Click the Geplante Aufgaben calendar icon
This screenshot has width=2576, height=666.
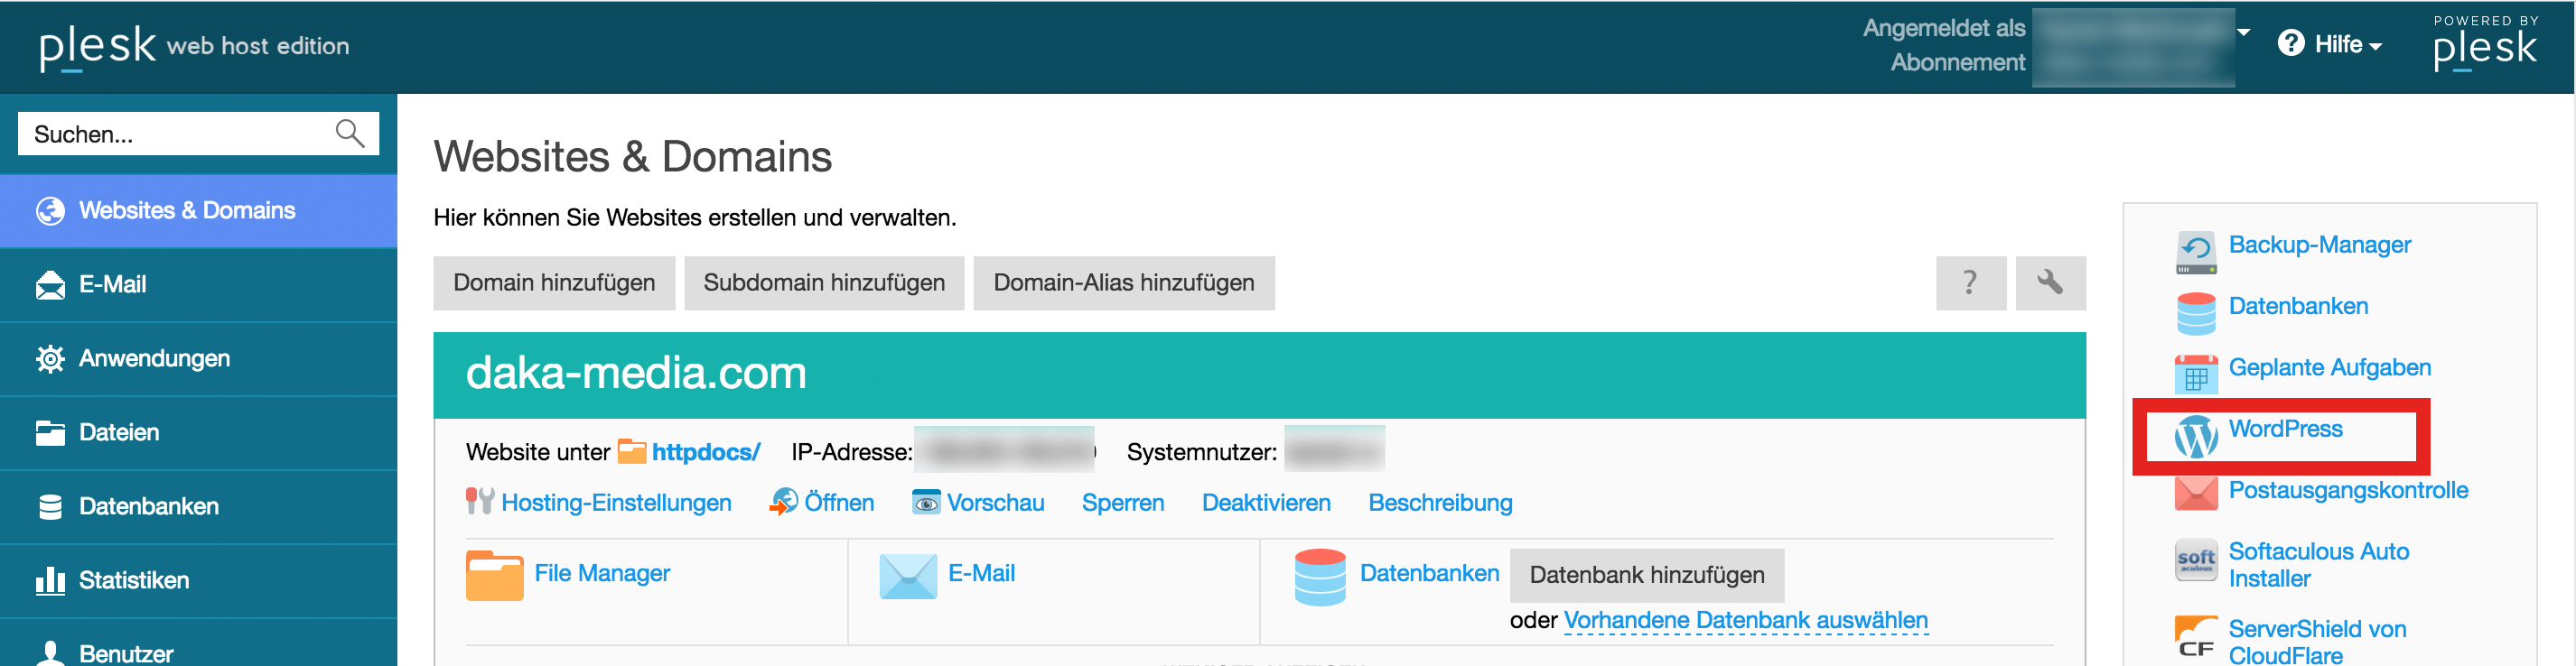click(x=2196, y=375)
